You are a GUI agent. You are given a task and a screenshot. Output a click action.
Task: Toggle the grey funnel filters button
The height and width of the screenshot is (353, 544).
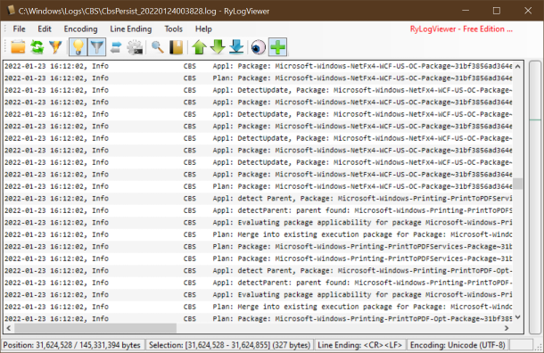[x=97, y=47]
